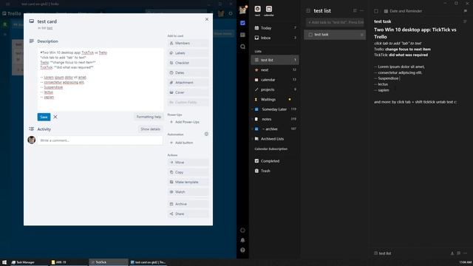Image resolution: width=473 pixels, height=266 pixels.
Task: Set priority flag in TickTick task detail
Action: coord(465,11)
